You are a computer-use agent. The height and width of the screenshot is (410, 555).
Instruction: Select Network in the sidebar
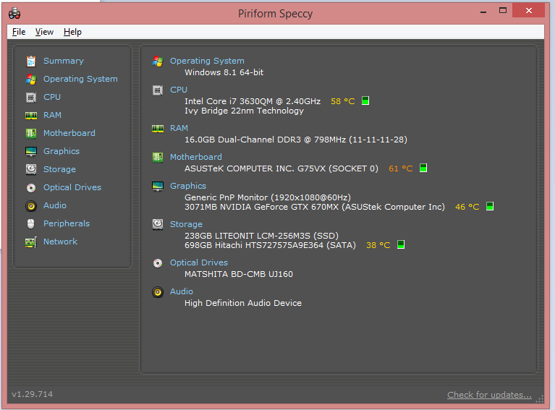[60, 242]
